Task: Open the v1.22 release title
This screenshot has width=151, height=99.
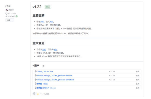Action: pyautogui.click(x=37, y=7)
